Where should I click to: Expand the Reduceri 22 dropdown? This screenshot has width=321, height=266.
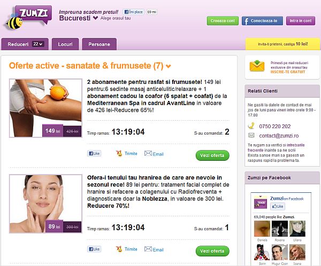pos(38,44)
